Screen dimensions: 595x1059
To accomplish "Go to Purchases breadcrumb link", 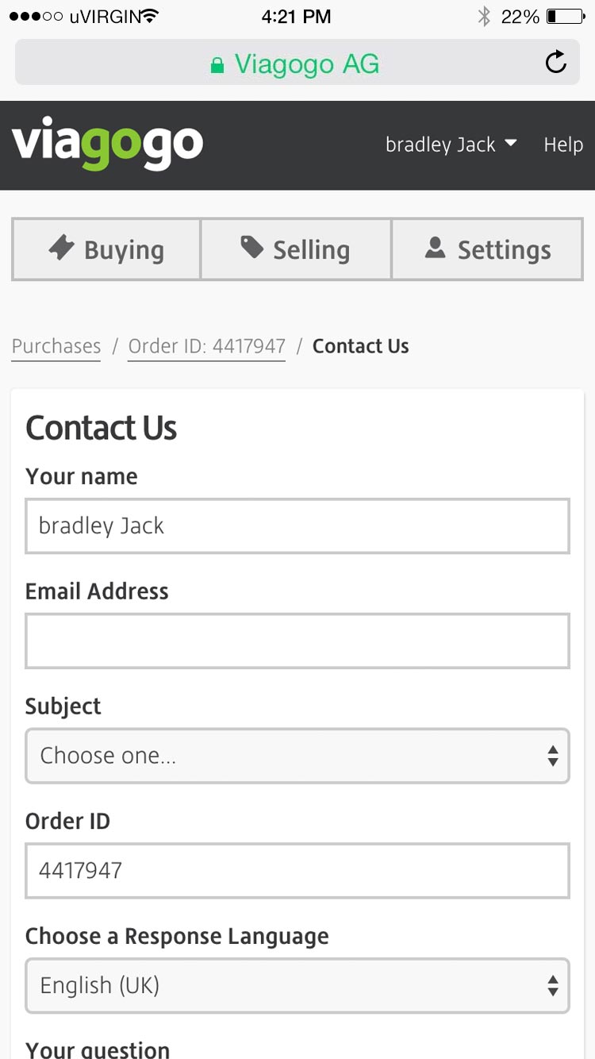I will 56,346.
